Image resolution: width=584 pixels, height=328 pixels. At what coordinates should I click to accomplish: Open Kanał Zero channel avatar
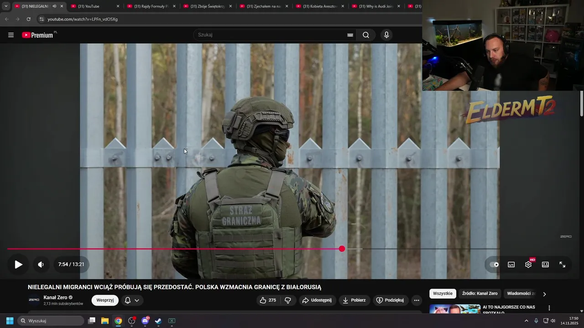tap(34, 300)
